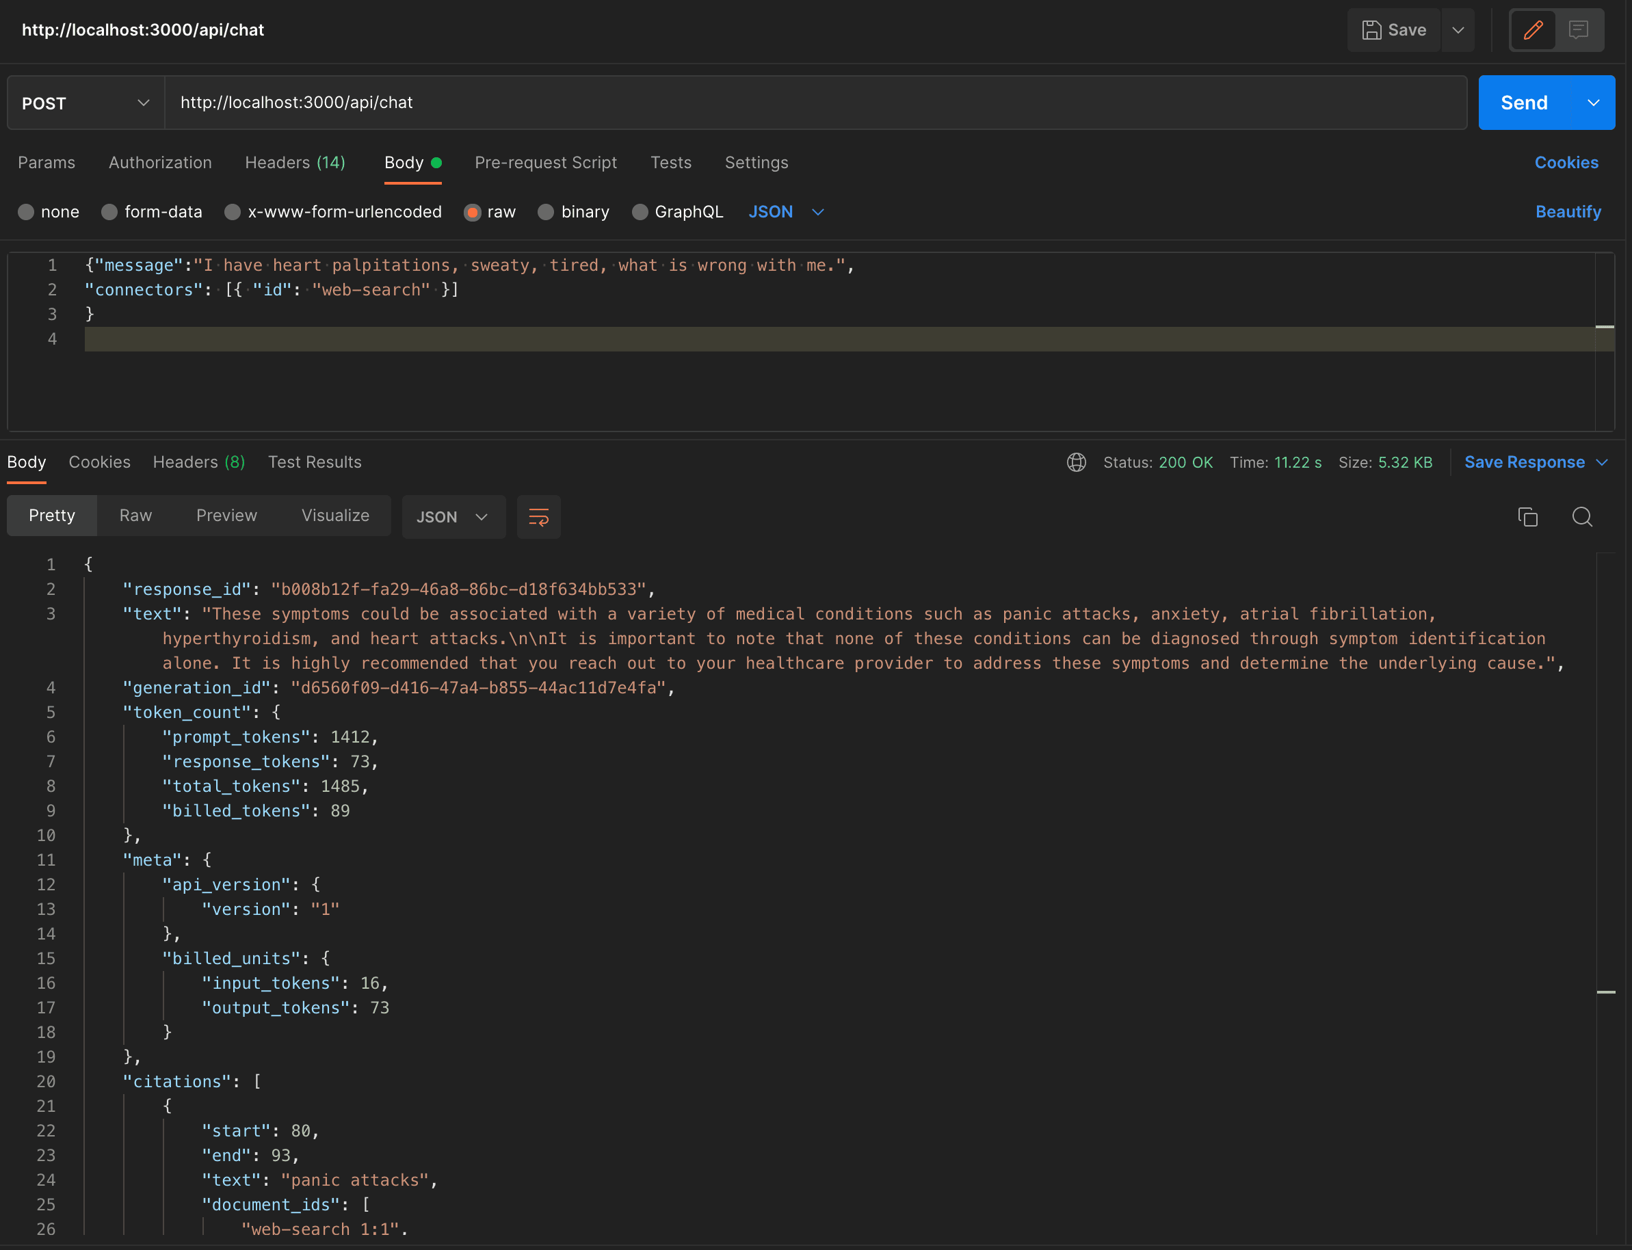Send the POST request

[1523, 103]
